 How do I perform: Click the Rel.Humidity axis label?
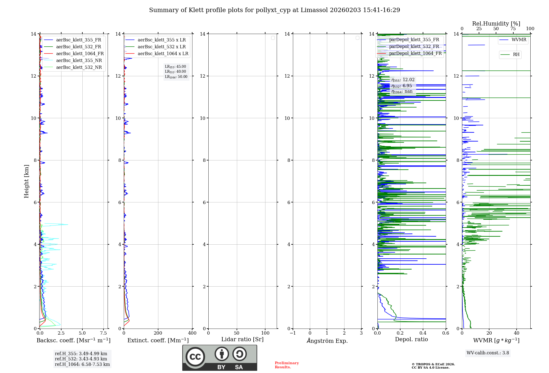click(x=496, y=24)
